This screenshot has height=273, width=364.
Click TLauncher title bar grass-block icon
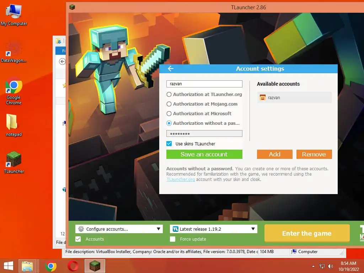point(72,7)
